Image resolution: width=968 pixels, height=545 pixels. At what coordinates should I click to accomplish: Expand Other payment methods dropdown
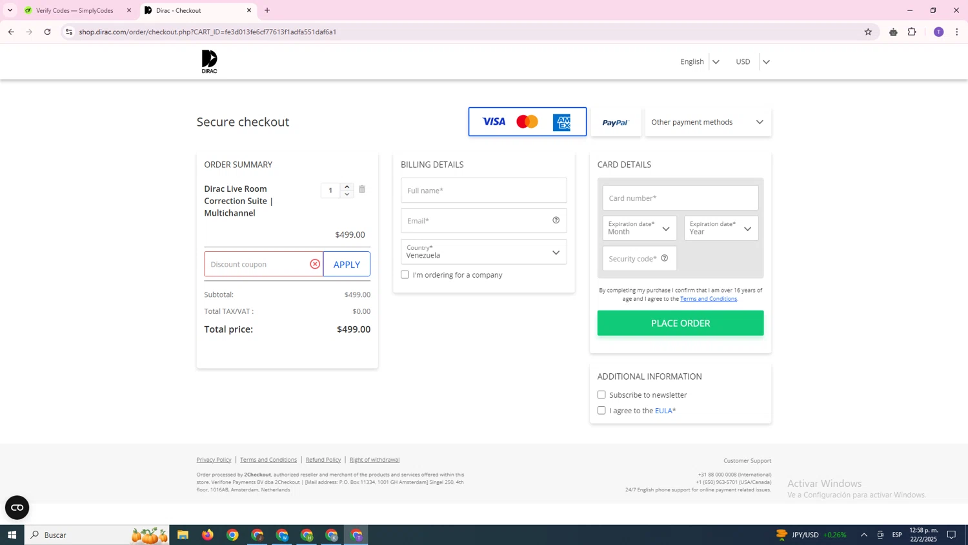(x=708, y=122)
